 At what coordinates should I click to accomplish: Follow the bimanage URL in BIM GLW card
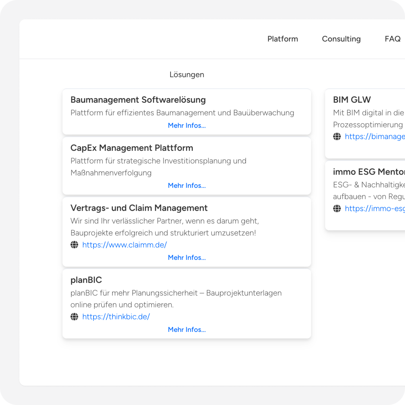(375, 137)
